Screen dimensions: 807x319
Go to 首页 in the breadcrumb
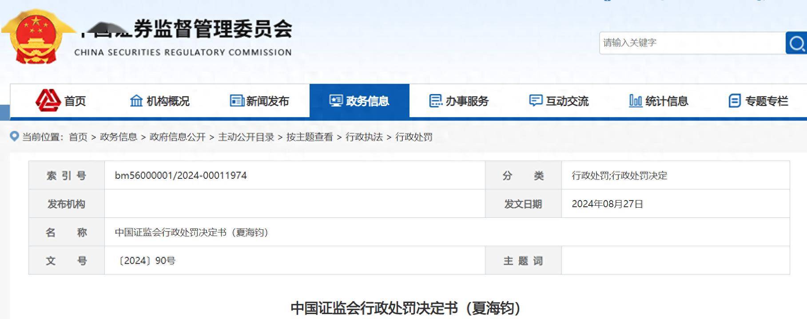point(78,137)
